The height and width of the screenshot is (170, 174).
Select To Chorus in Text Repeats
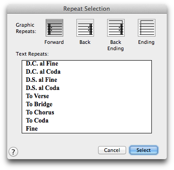[87, 112]
